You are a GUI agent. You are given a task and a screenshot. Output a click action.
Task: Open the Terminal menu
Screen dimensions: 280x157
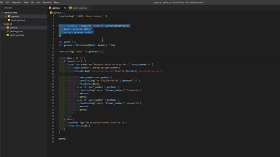[47, 2]
